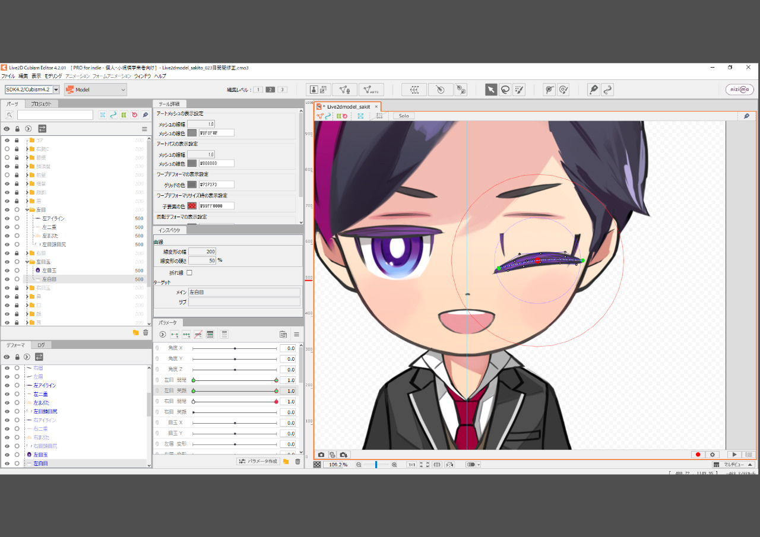Create new part folder in Parts panel

pyautogui.click(x=135, y=333)
